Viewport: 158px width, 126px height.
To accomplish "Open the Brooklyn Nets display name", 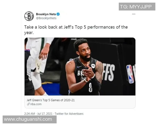I will 46,14.
